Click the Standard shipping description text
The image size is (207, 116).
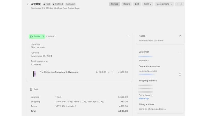pyautogui.click(x=80, y=102)
